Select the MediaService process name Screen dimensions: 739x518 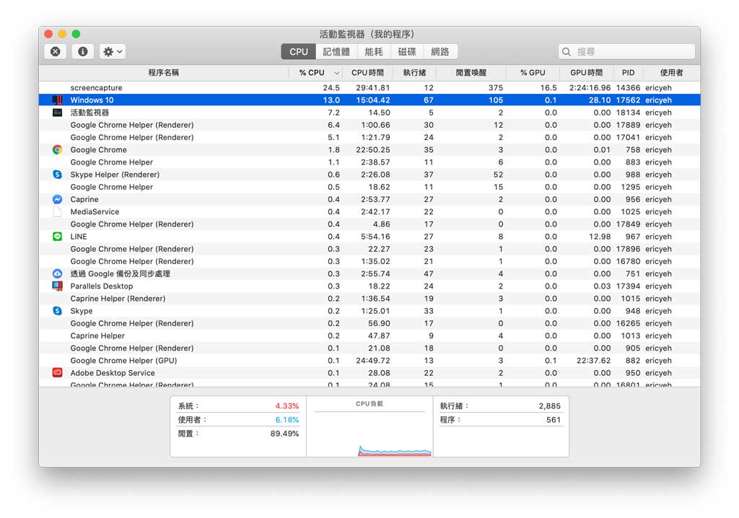point(95,211)
